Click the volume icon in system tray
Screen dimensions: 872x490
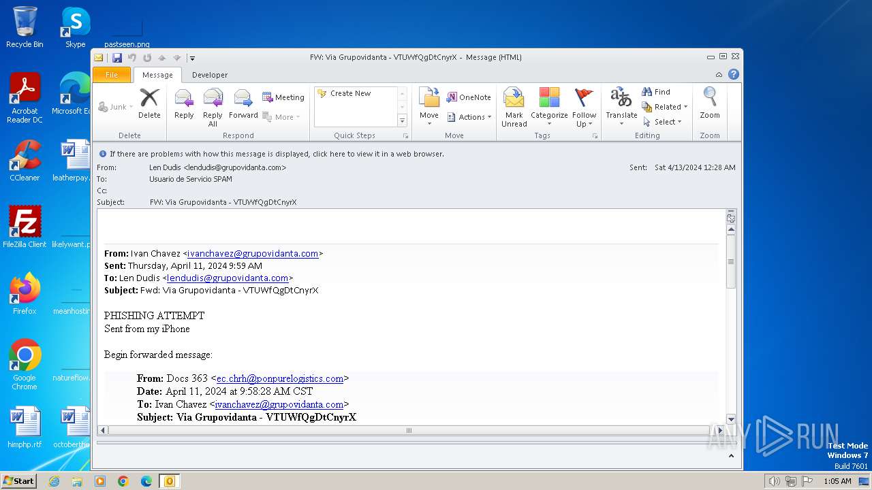pyautogui.click(x=774, y=481)
